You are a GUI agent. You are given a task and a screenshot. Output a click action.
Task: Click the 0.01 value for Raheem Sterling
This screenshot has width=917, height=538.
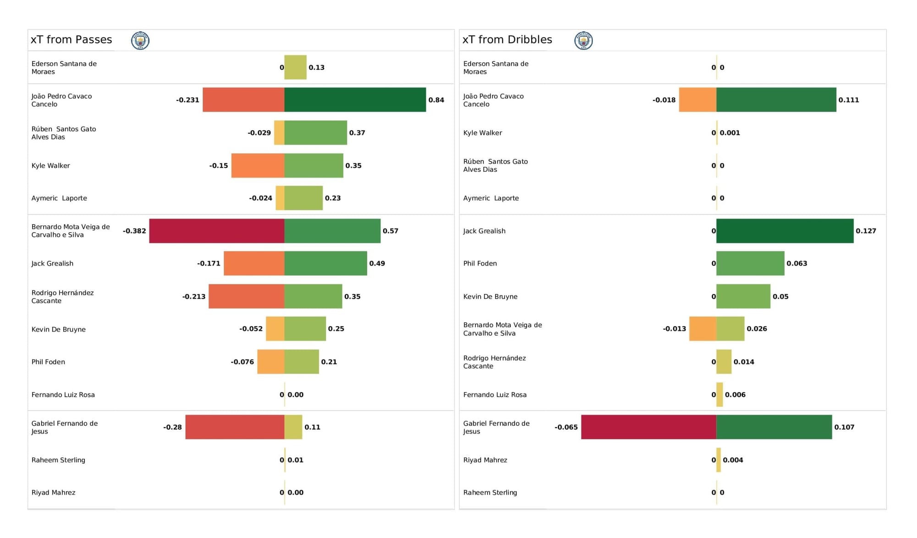296,460
